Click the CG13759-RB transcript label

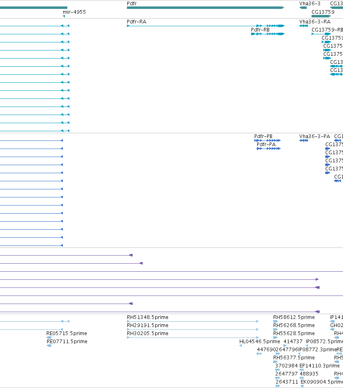(327, 30)
